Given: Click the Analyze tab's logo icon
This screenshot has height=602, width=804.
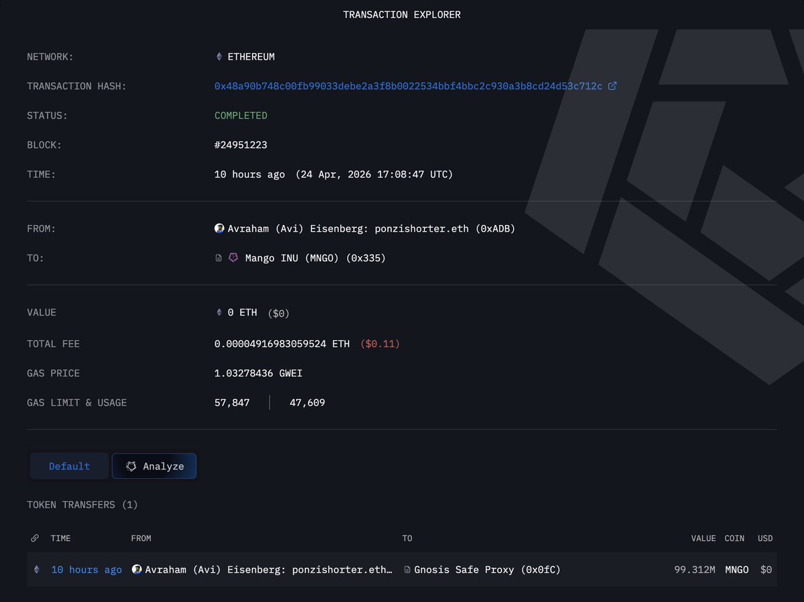Looking at the screenshot, I should 131,466.
